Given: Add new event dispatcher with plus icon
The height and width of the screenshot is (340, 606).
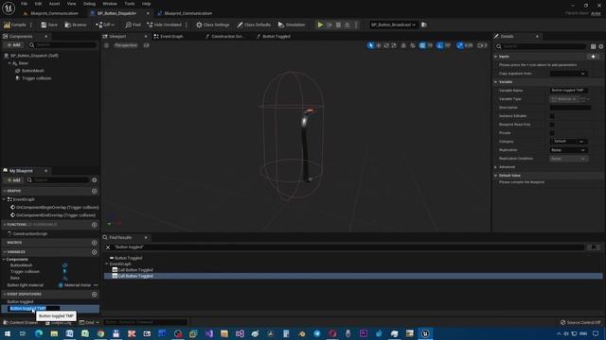Looking at the screenshot, I should click(x=95, y=294).
